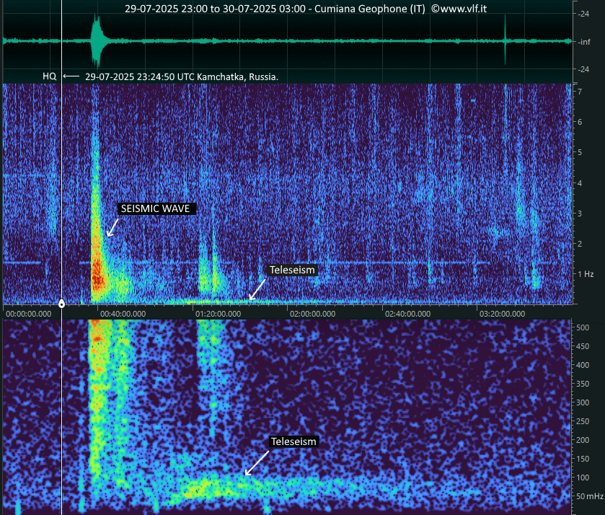Click the large seismic burst in the waveform

coord(97,41)
